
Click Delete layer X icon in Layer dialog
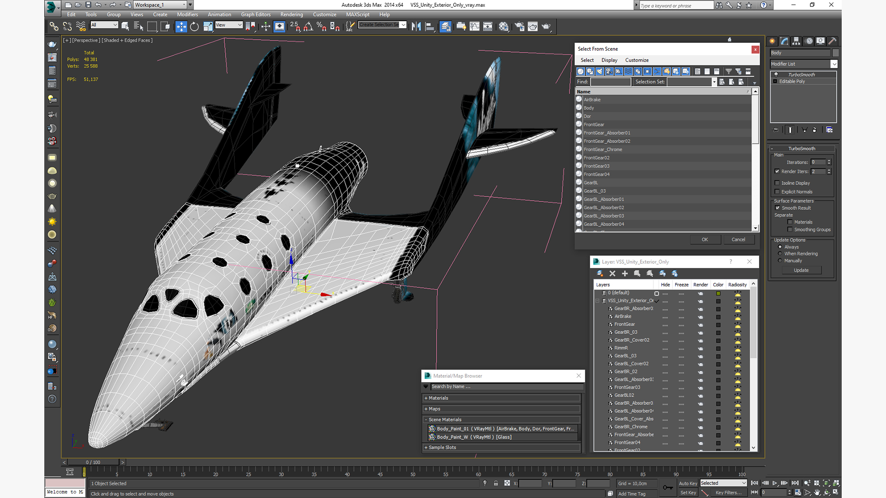(612, 273)
